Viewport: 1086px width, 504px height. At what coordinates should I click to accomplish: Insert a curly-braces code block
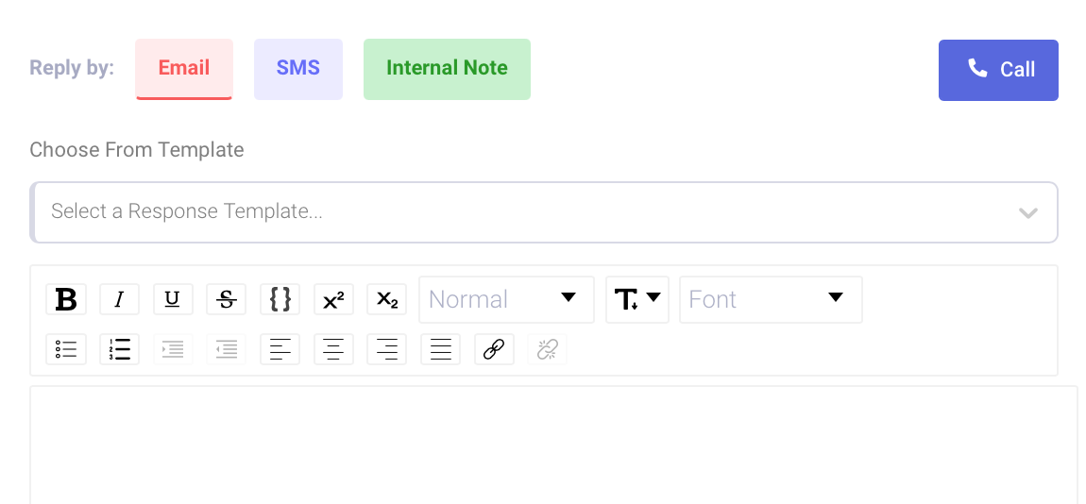click(x=280, y=299)
